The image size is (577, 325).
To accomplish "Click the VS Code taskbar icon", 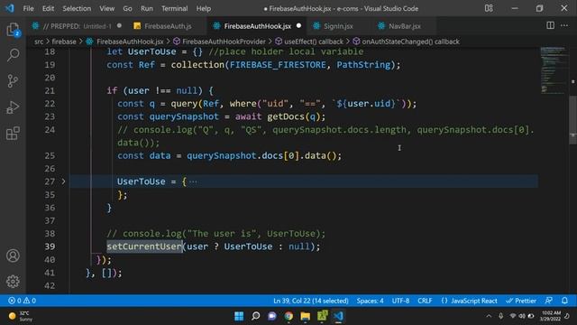I will point(339,316).
